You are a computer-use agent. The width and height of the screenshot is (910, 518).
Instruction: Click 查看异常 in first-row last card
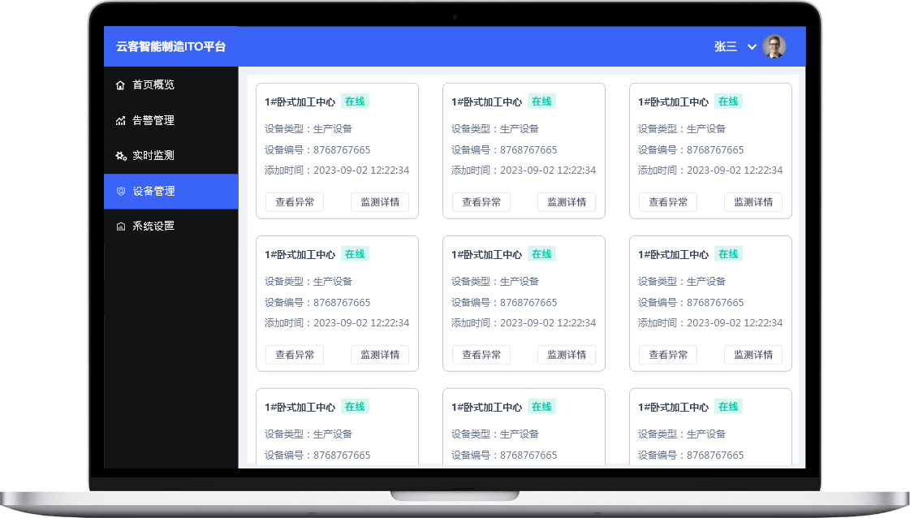(668, 202)
